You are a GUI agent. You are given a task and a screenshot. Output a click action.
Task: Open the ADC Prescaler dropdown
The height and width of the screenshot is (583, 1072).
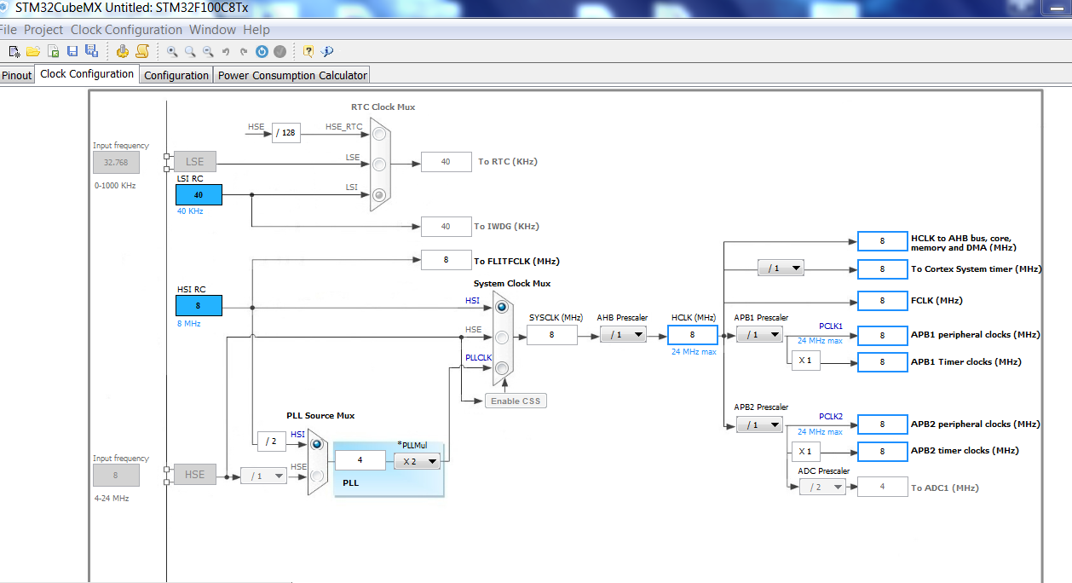822,487
